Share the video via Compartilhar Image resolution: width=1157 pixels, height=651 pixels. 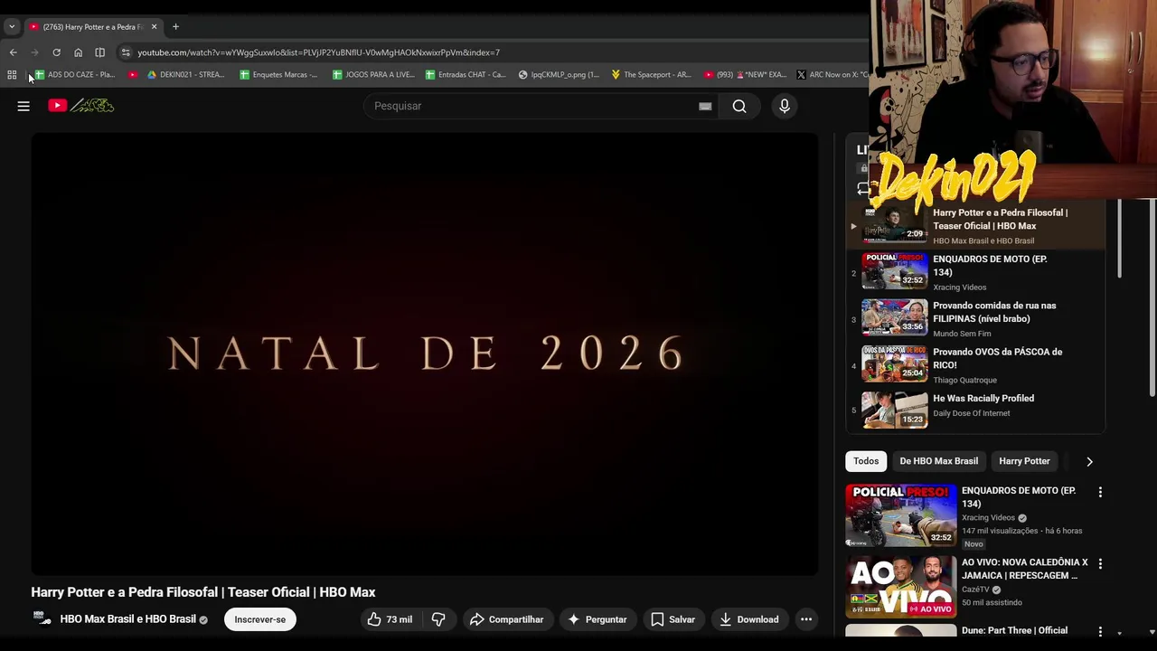coord(507,619)
